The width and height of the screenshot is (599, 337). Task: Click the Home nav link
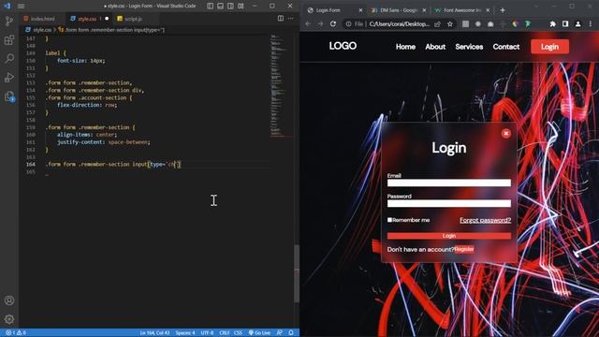(405, 47)
